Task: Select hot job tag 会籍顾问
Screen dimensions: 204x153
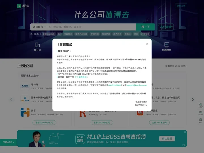Action: [x=68, y=34]
